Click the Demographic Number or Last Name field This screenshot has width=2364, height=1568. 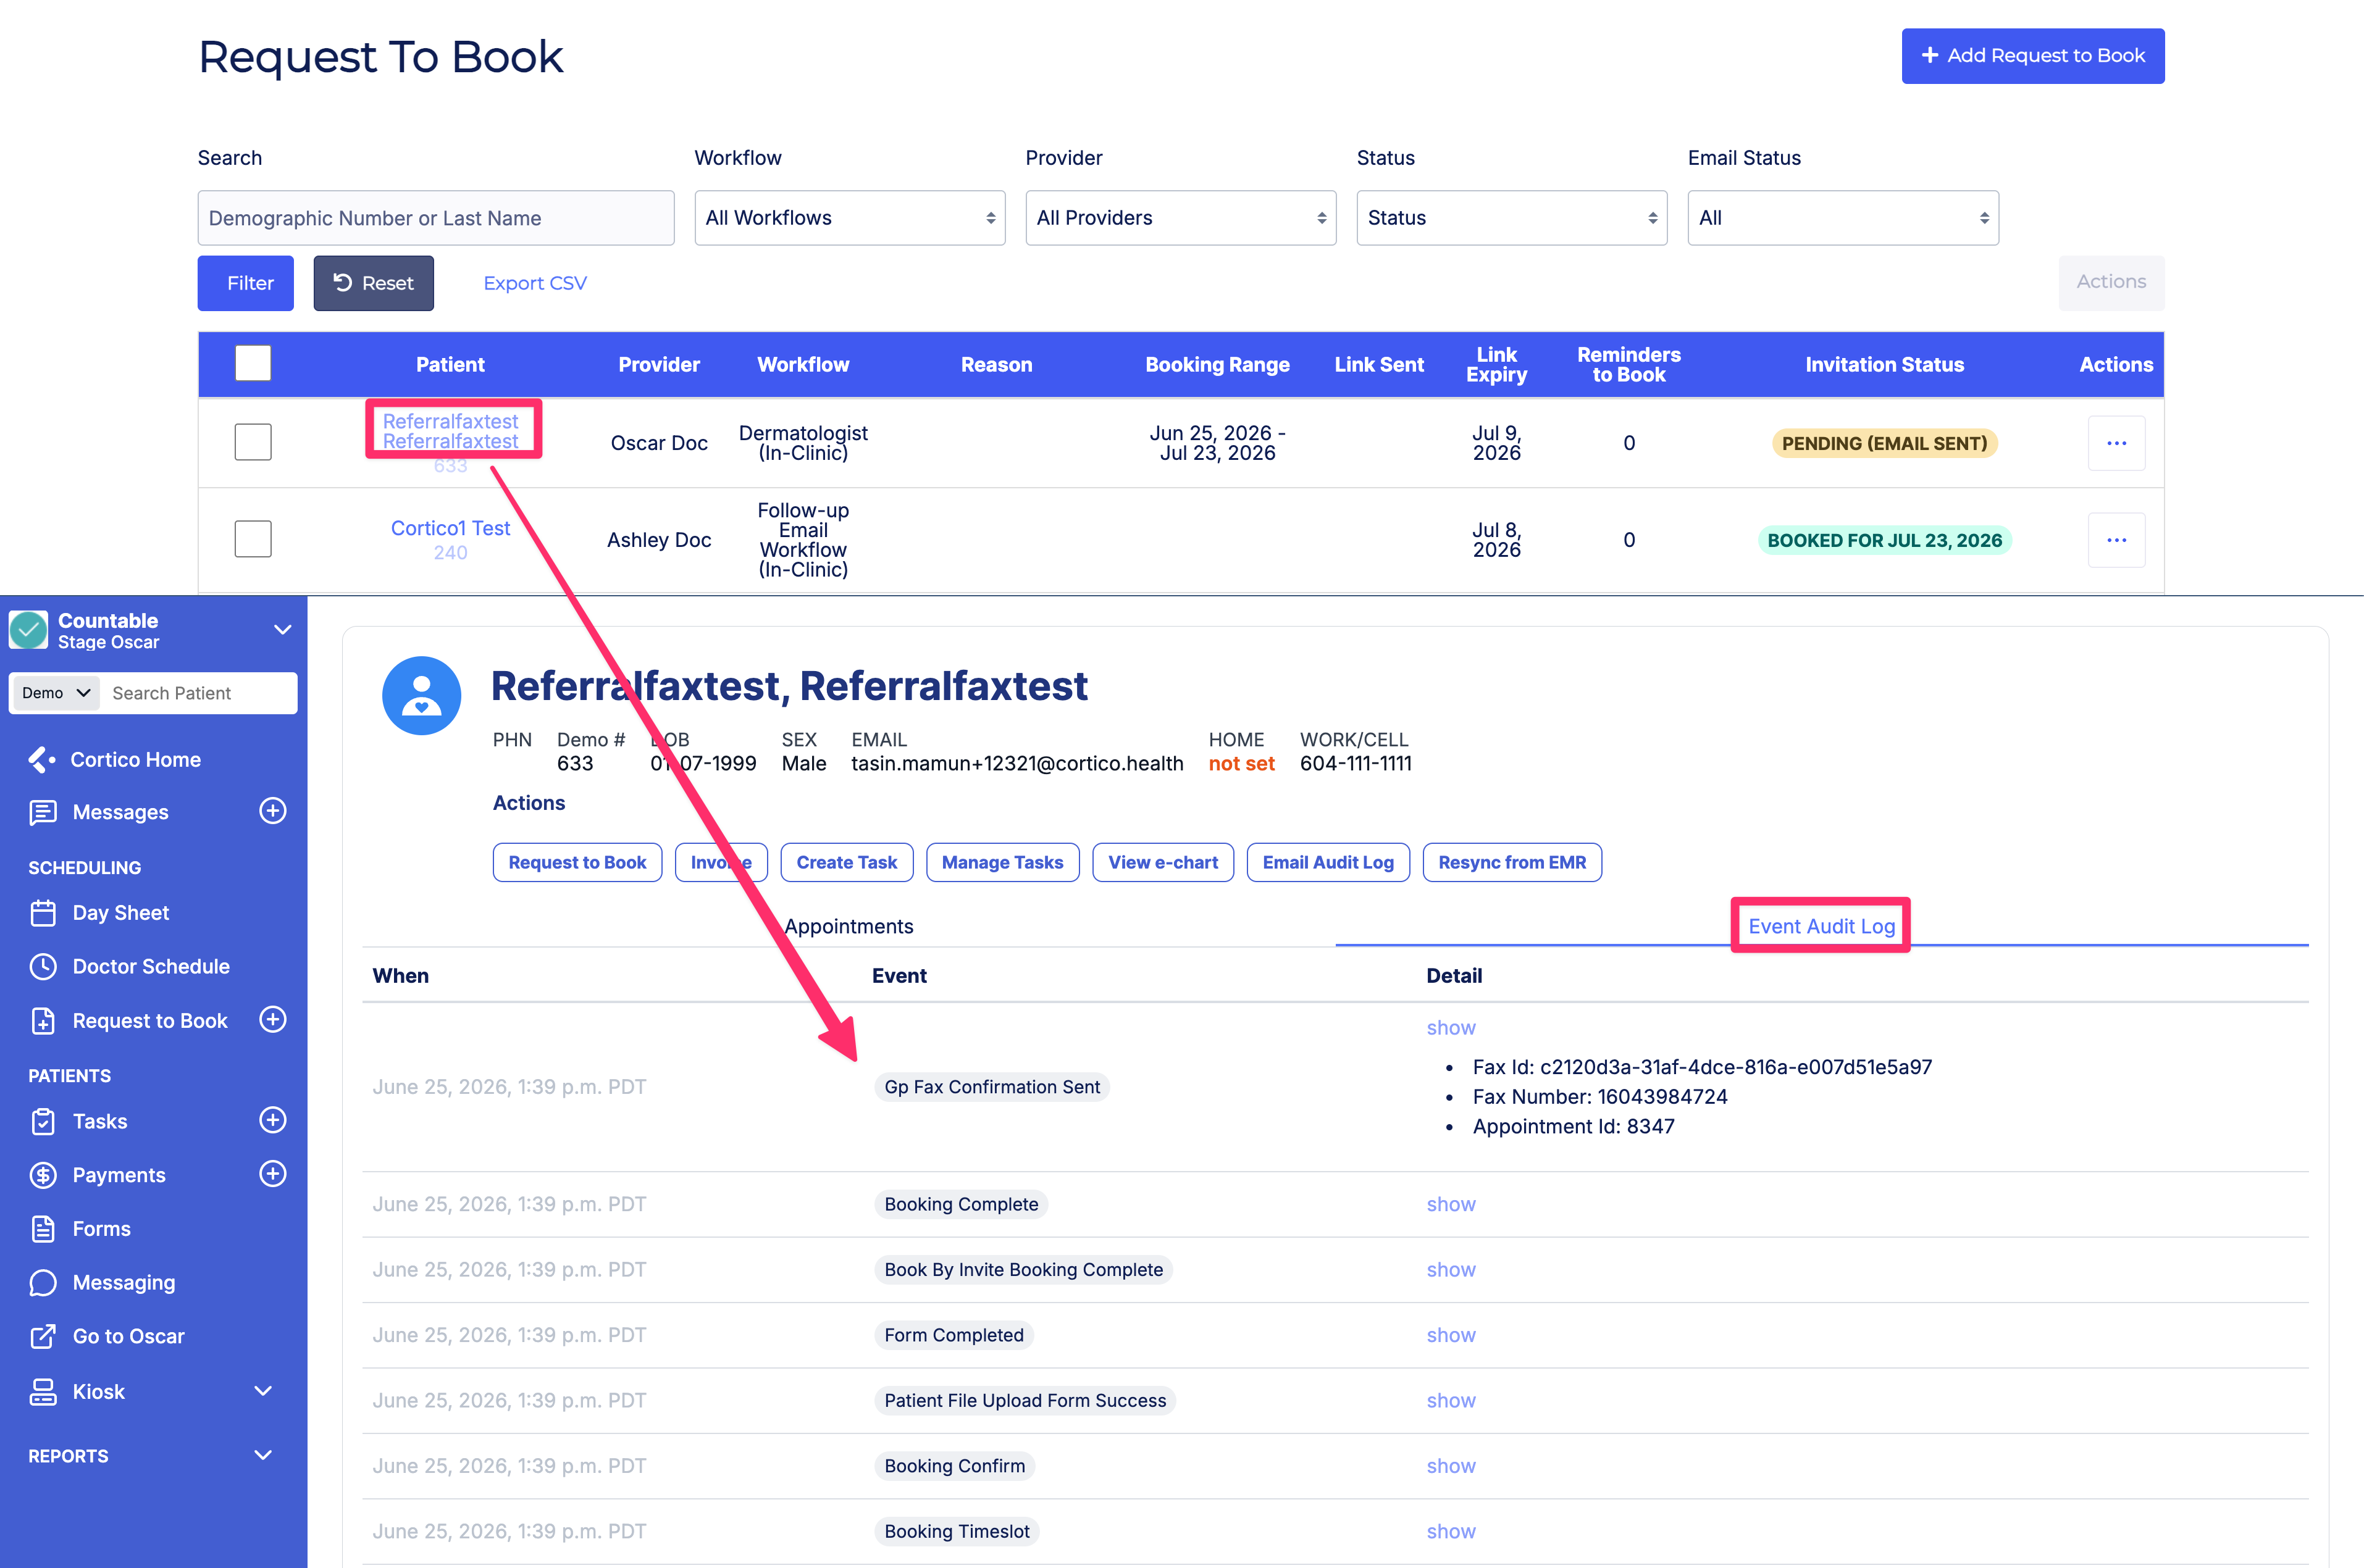tap(435, 218)
